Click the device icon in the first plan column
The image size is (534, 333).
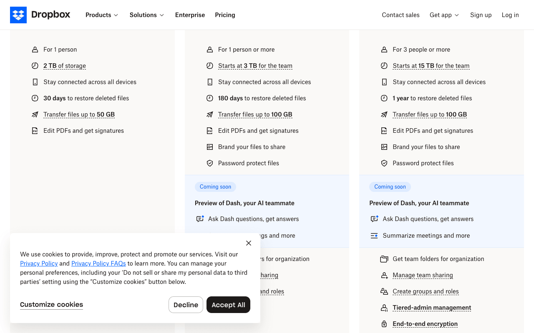tap(35, 82)
